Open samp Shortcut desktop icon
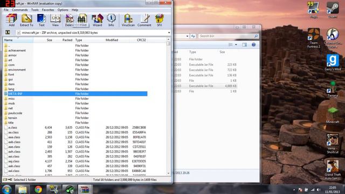Image resolution: width=345 pixels, height=194 pixels. click(333, 144)
